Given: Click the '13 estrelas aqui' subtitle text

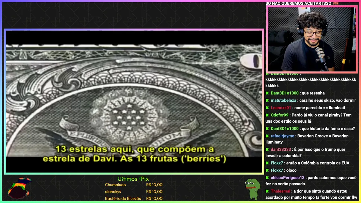Looking at the screenshot, I should tap(134, 154).
